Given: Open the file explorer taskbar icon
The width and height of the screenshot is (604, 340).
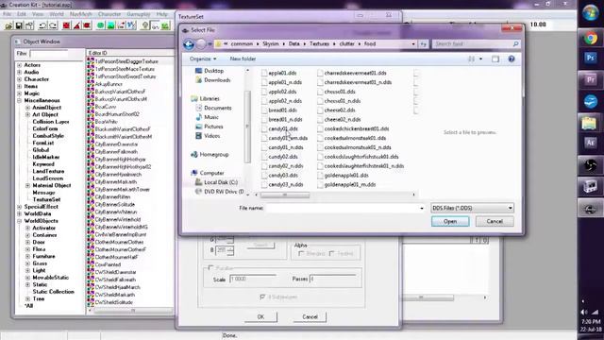Looking at the screenshot, I should pyautogui.click(x=589, y=123).
